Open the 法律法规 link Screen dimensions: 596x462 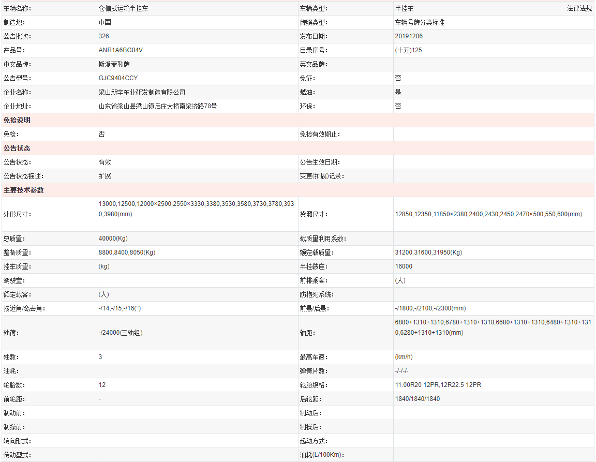coord(579,9)
